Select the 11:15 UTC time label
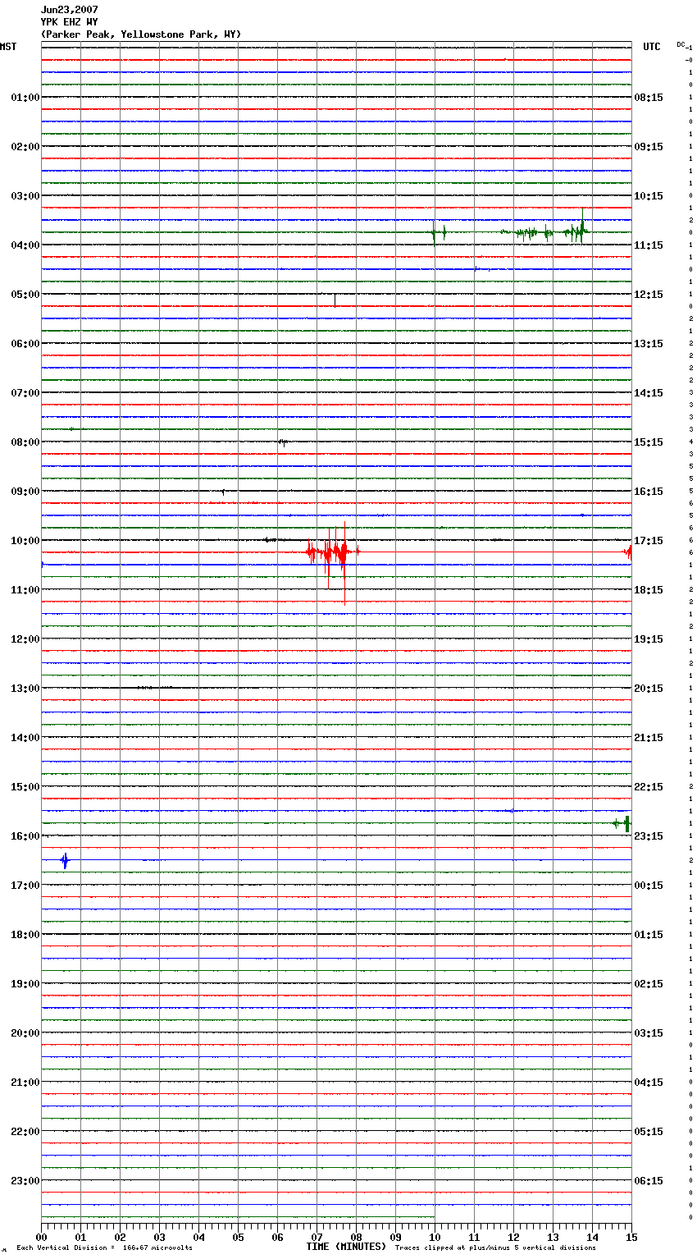Image resolution: width=697 pixels, height=1259 pixels. 649,245
